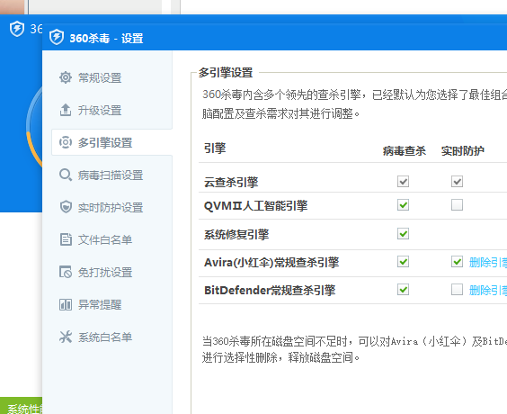Click the 360 shield logo in settings title bar
Screen dimensions: 507x414
[x=57, y=37]
